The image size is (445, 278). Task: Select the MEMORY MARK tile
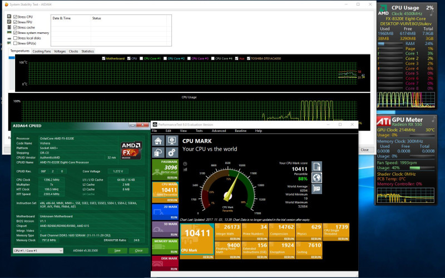[165, 246]
